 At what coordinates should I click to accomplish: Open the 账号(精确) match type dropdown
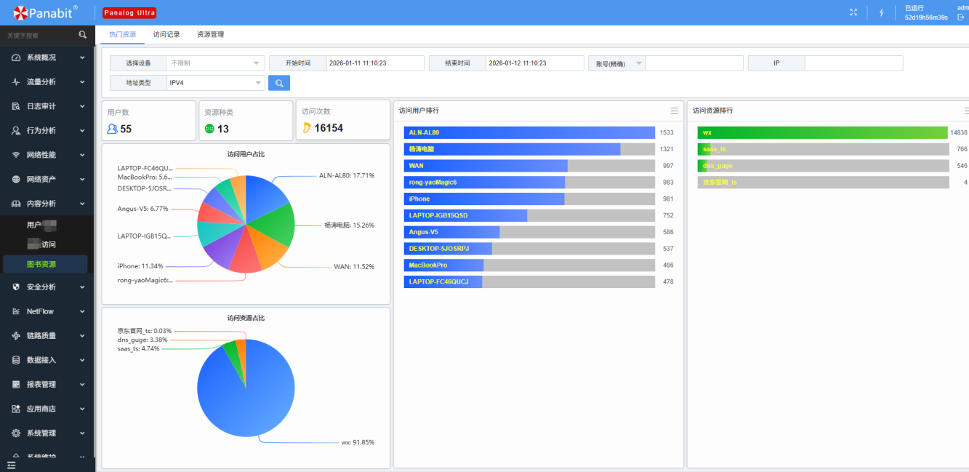click(616, 63)
